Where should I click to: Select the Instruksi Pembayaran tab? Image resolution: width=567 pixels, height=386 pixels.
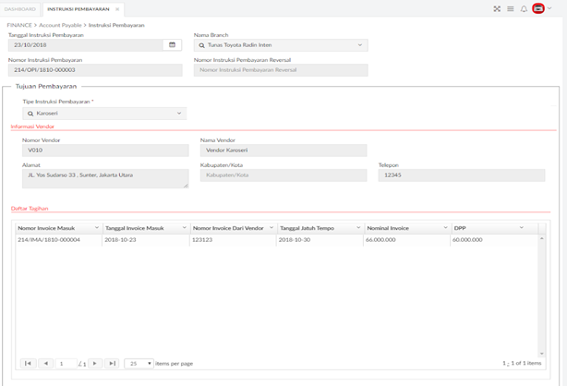(x=78, y=9)
